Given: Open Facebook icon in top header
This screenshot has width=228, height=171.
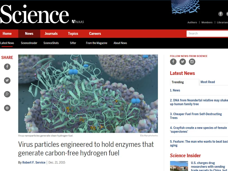Looking at the screenshot, I should pos(221,14).
